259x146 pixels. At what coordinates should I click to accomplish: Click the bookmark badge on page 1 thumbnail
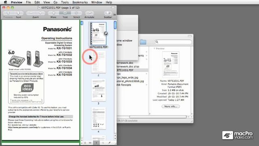(106, 34)
